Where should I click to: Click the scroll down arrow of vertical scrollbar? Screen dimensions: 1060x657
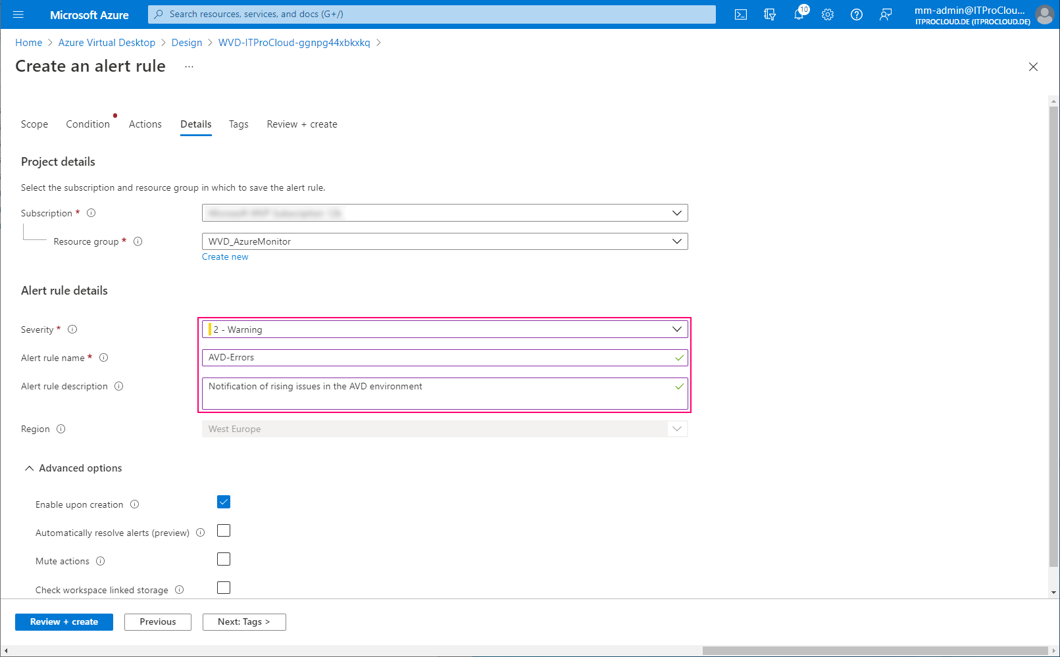tap(1054, 593)
